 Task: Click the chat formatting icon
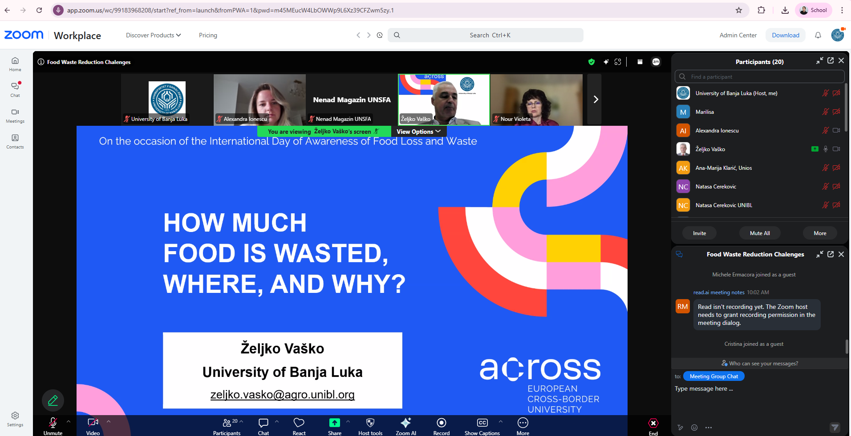pos(680,428)
